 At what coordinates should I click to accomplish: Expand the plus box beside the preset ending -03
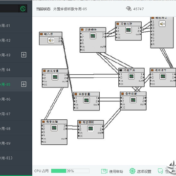tap(24, 55)
